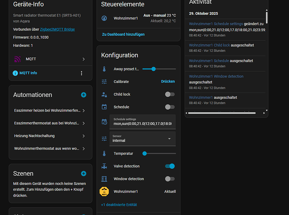Open Wohnzimmer1 Schedule settings activity link
The image size is (289, 215).
point(216,24)
